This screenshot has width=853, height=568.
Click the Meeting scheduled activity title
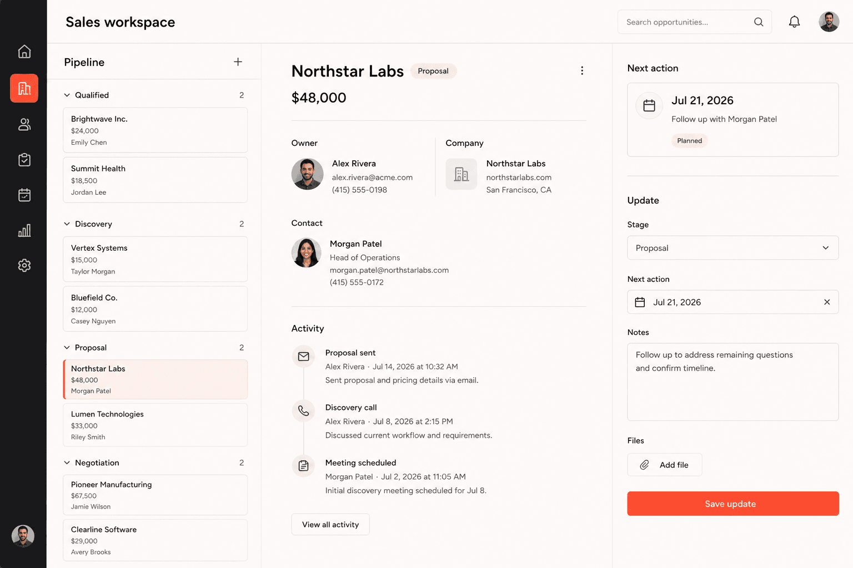point(360,463)
